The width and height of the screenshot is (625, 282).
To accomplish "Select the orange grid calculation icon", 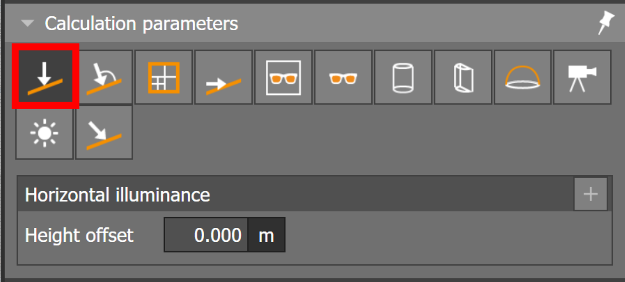I will (164, 77).
